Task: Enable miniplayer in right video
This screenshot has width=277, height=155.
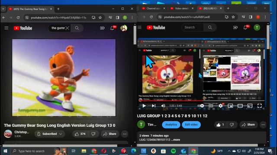Action: pyautogui.click(x=230, y=105)
